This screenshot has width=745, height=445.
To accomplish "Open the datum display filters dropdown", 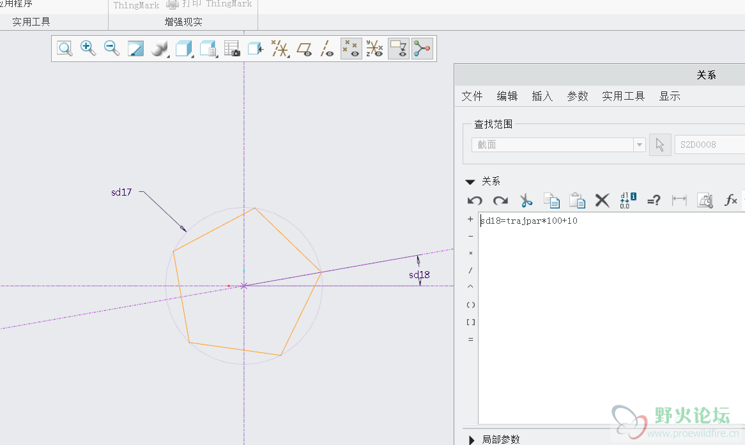I will click(x=280, y=49).
